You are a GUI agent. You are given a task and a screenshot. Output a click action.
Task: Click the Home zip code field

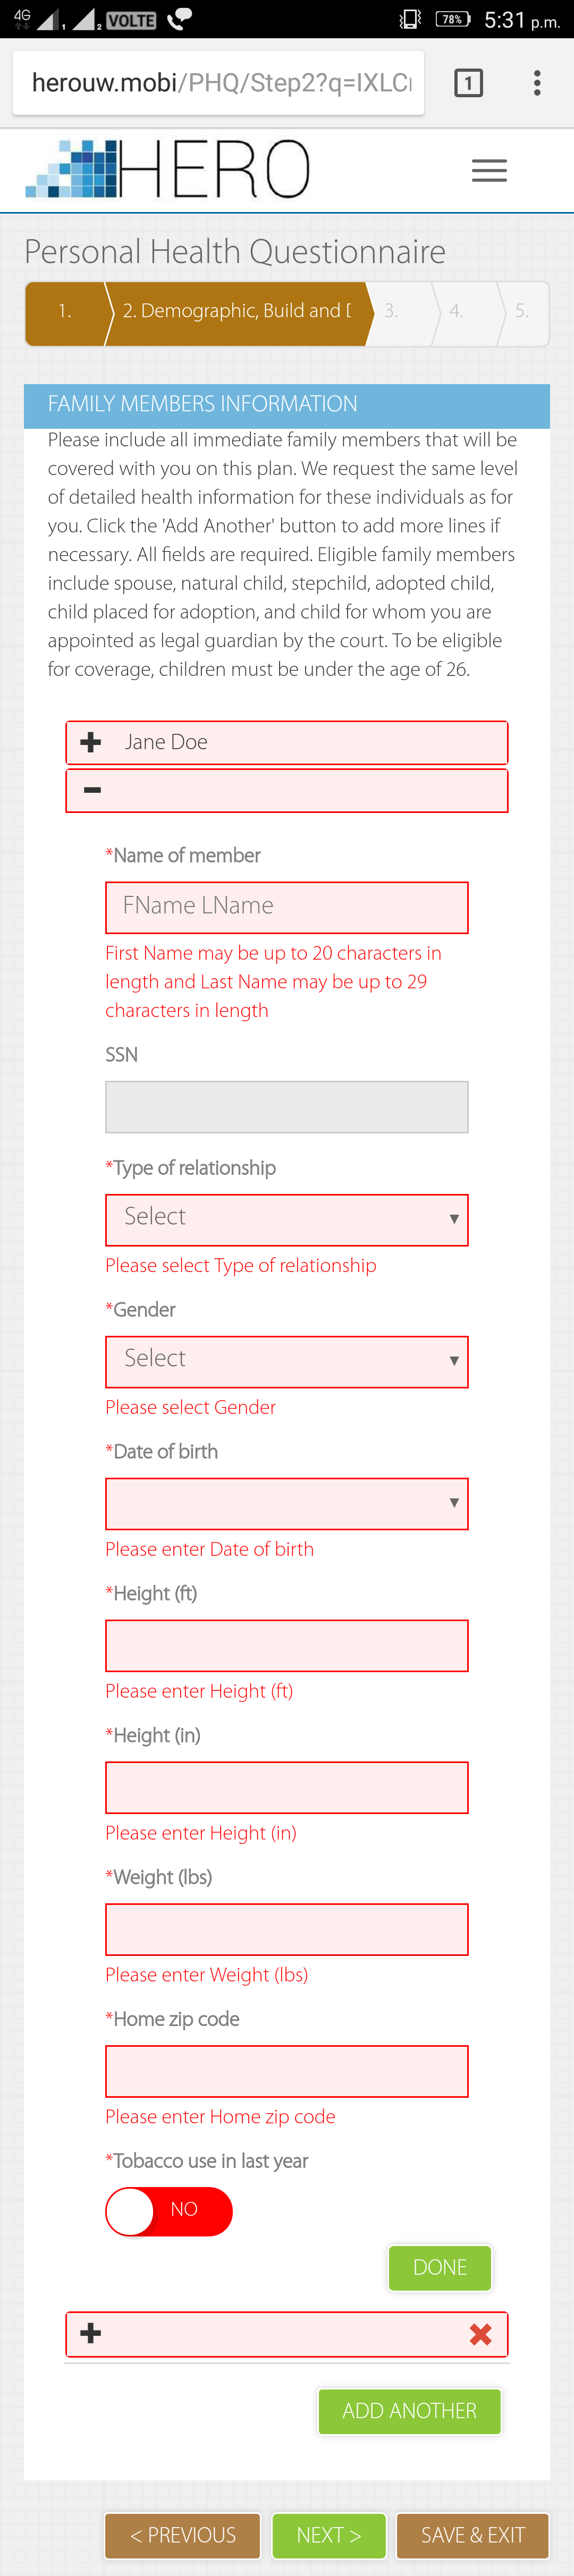[286, 2071]
